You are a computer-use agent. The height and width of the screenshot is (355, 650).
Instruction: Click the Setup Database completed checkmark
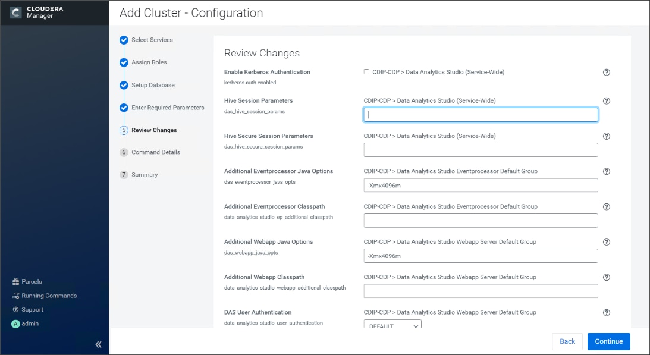[124, 85]
